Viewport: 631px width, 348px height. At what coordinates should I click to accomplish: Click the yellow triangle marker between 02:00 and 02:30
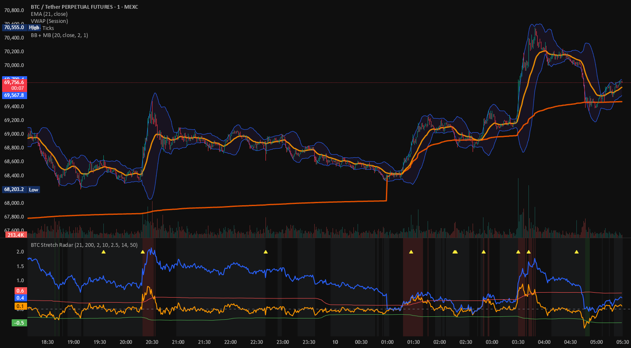click(x=455, y=252)
